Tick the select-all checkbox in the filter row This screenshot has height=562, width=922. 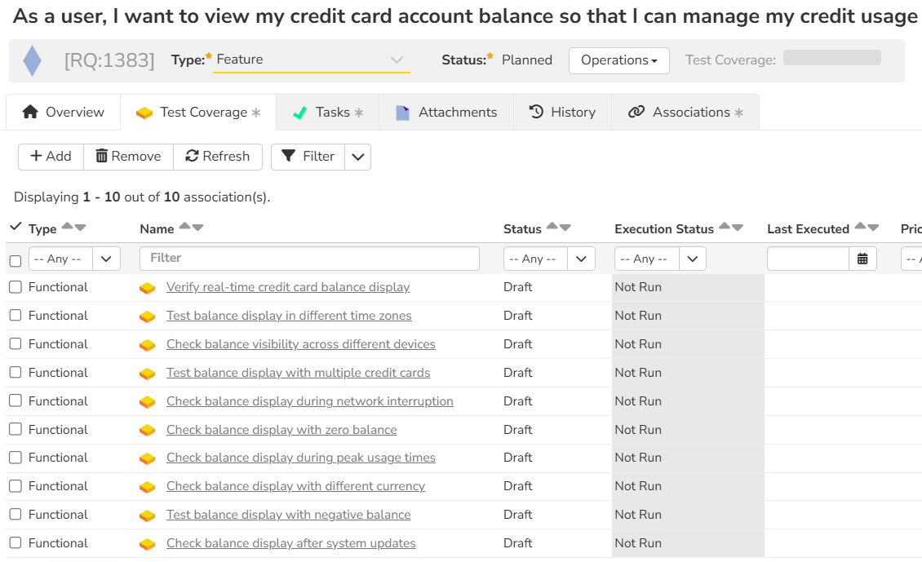coord(16,261)
